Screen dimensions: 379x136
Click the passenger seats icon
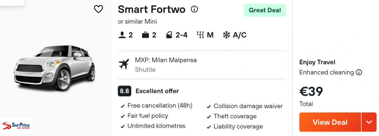(x=122, y=35)
